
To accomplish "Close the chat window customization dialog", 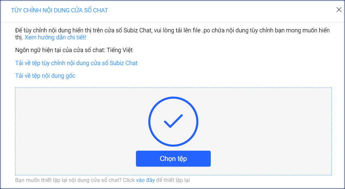I will [339, 10].
